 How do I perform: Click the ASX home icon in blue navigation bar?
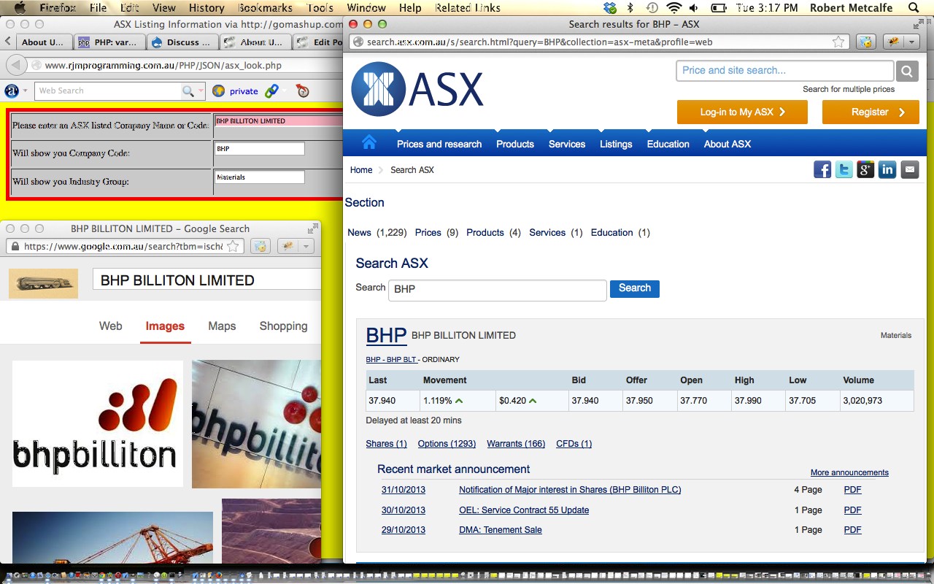pos(369,142)
